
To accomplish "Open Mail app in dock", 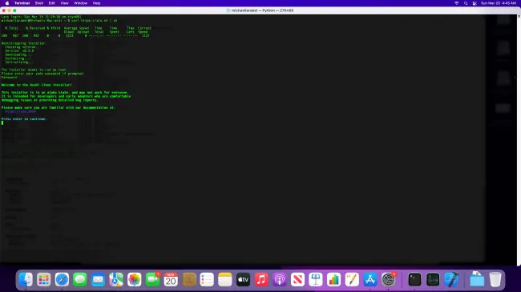I will pos(98,279).
